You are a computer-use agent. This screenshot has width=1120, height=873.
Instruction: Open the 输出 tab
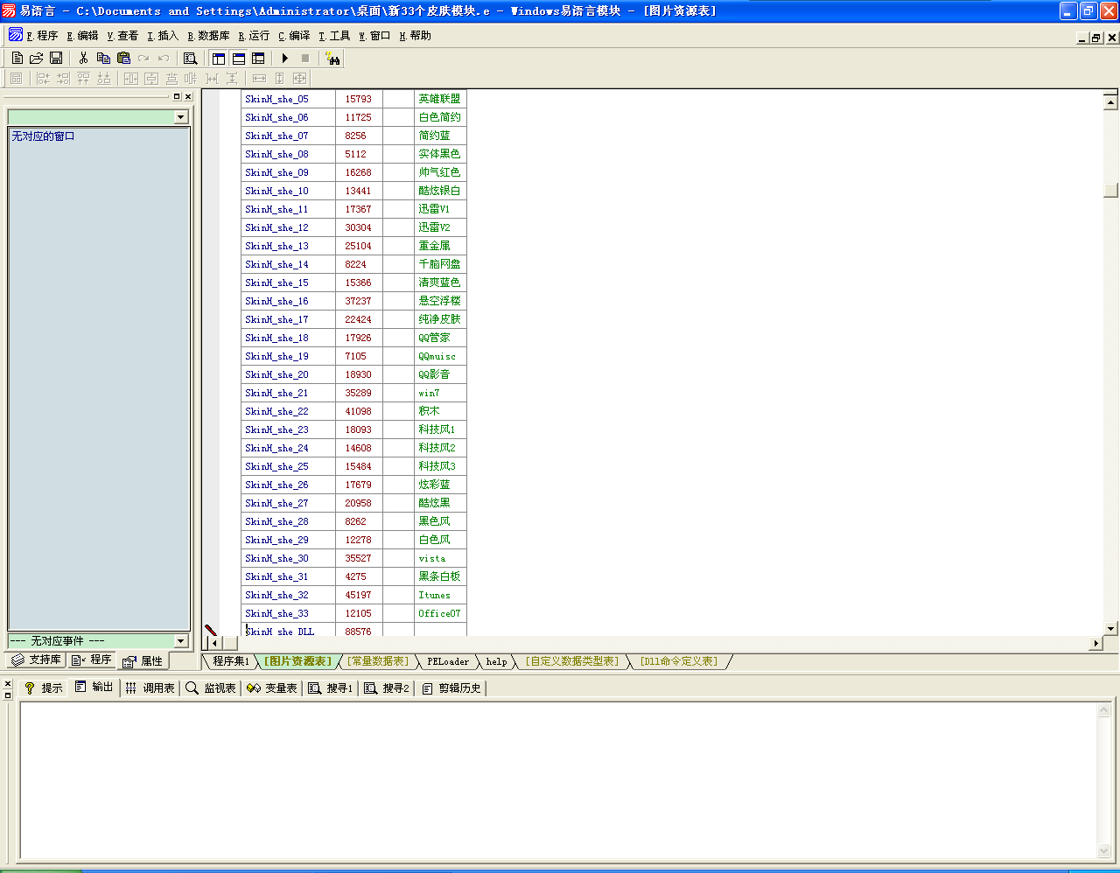coord(94,688)
